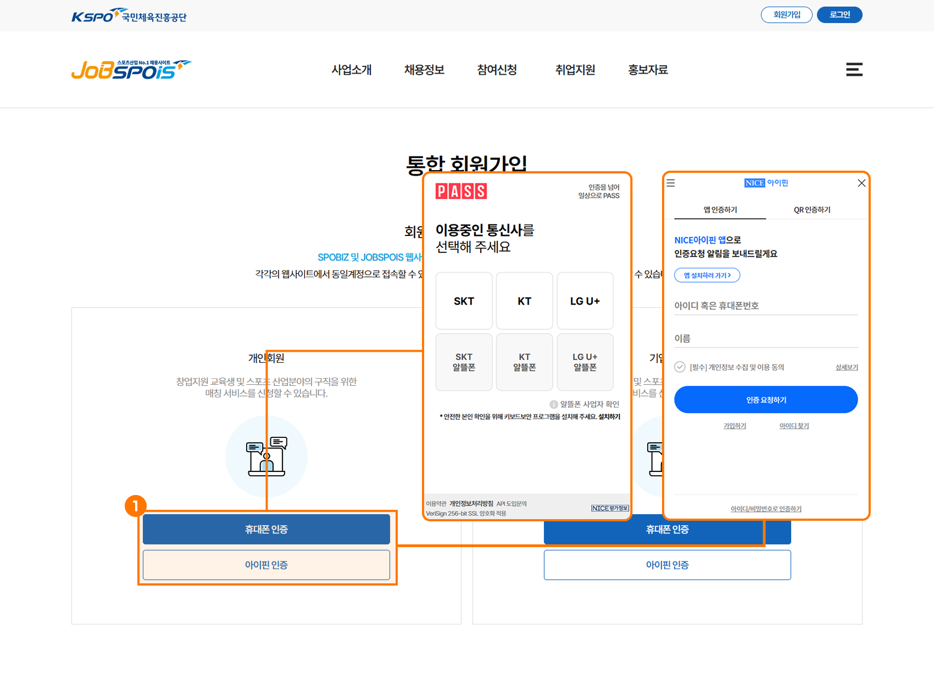Click 휴대폰 인증 button for 개인회원
The width and height of the screenshot is (934, 692).
click(x=266, y=530)
